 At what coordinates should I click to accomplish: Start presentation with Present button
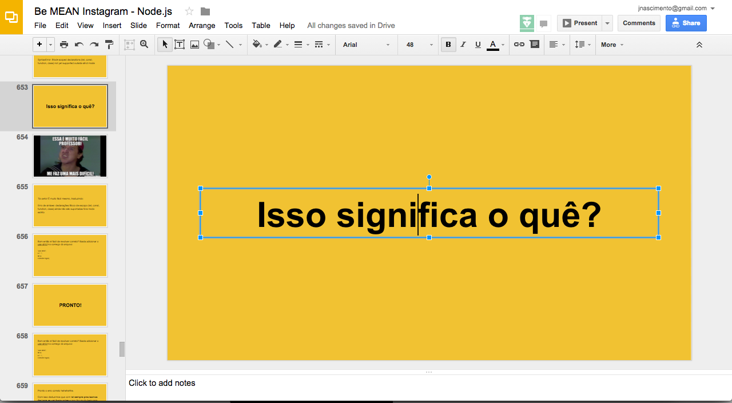pyautogui.click(x=579, y=23)
